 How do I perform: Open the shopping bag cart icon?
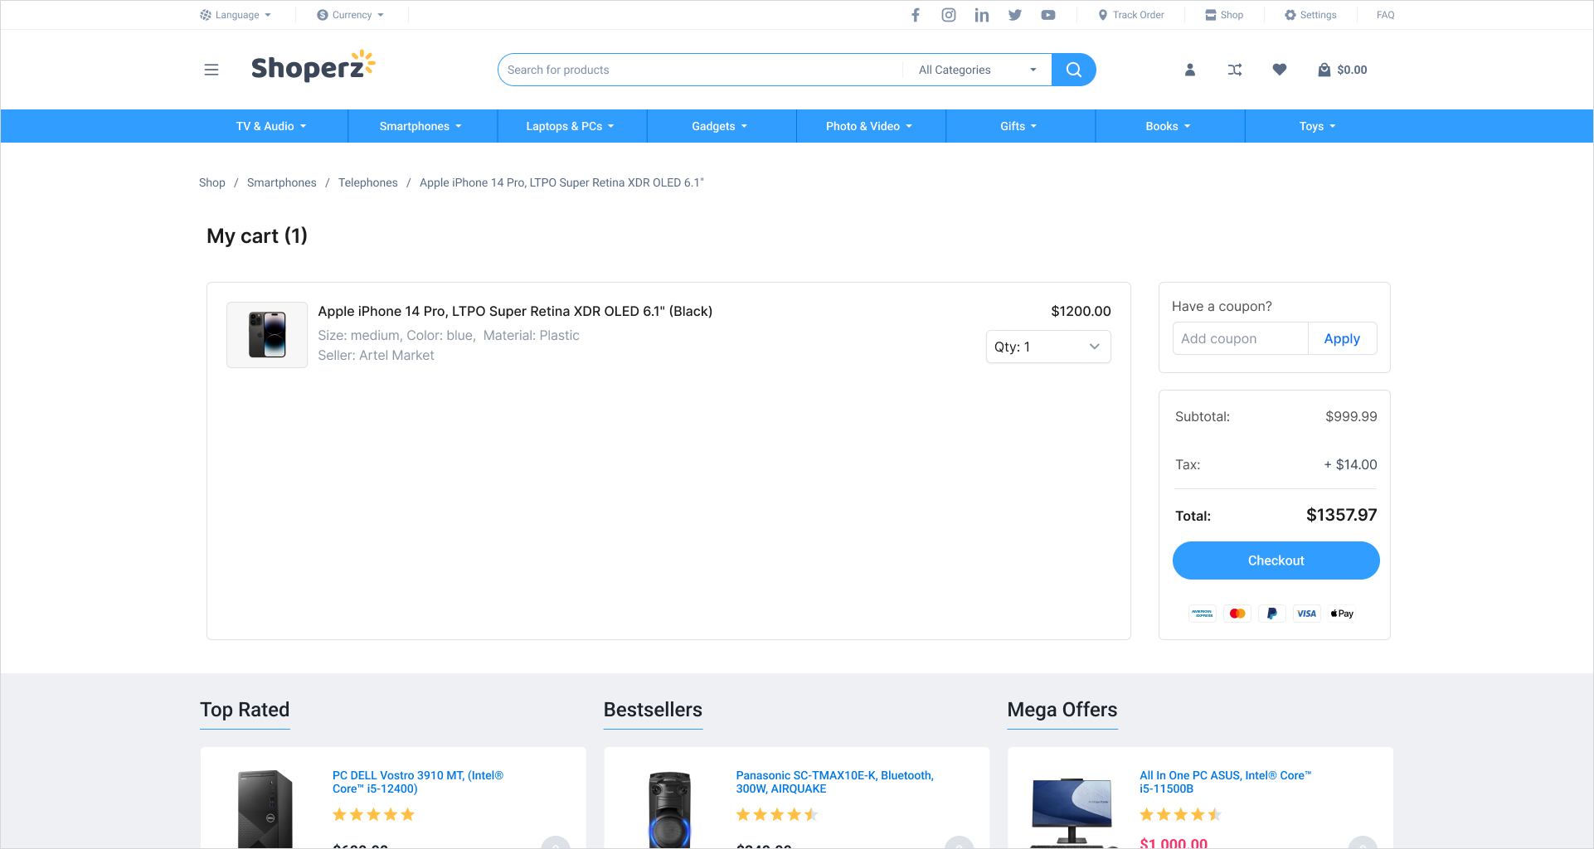click(x=1324, y=70)
